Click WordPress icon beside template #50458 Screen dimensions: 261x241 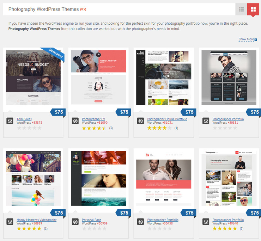pos(140,222)
